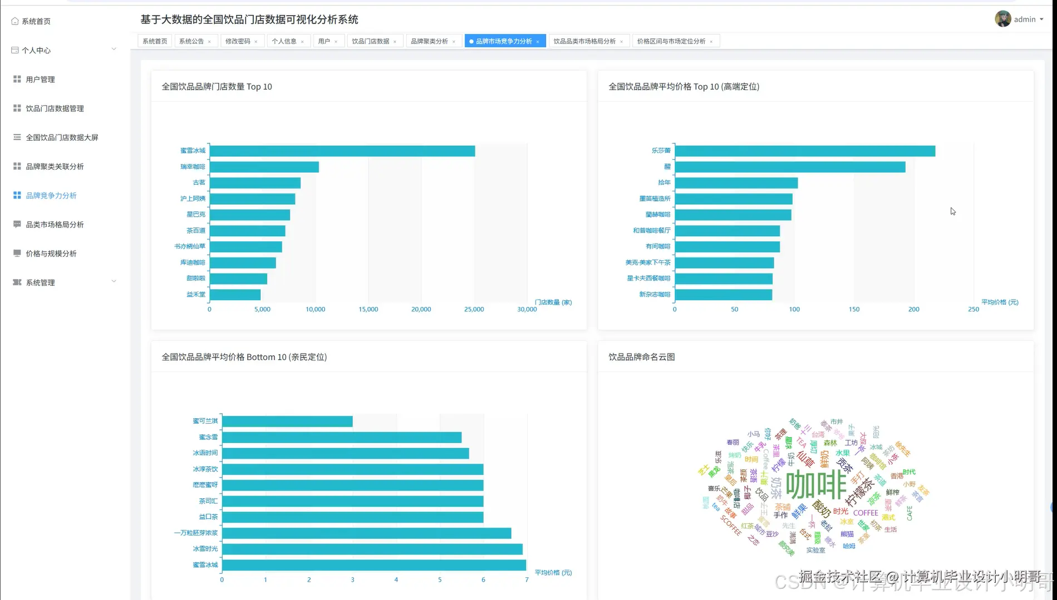
Task: Click the monitor icon beside 价格与规模分析
Action: pyautogui.click(x=17, y=253)
